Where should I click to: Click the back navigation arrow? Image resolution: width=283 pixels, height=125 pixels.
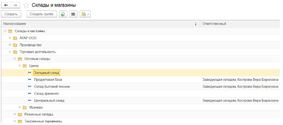[x=6, y=5]
